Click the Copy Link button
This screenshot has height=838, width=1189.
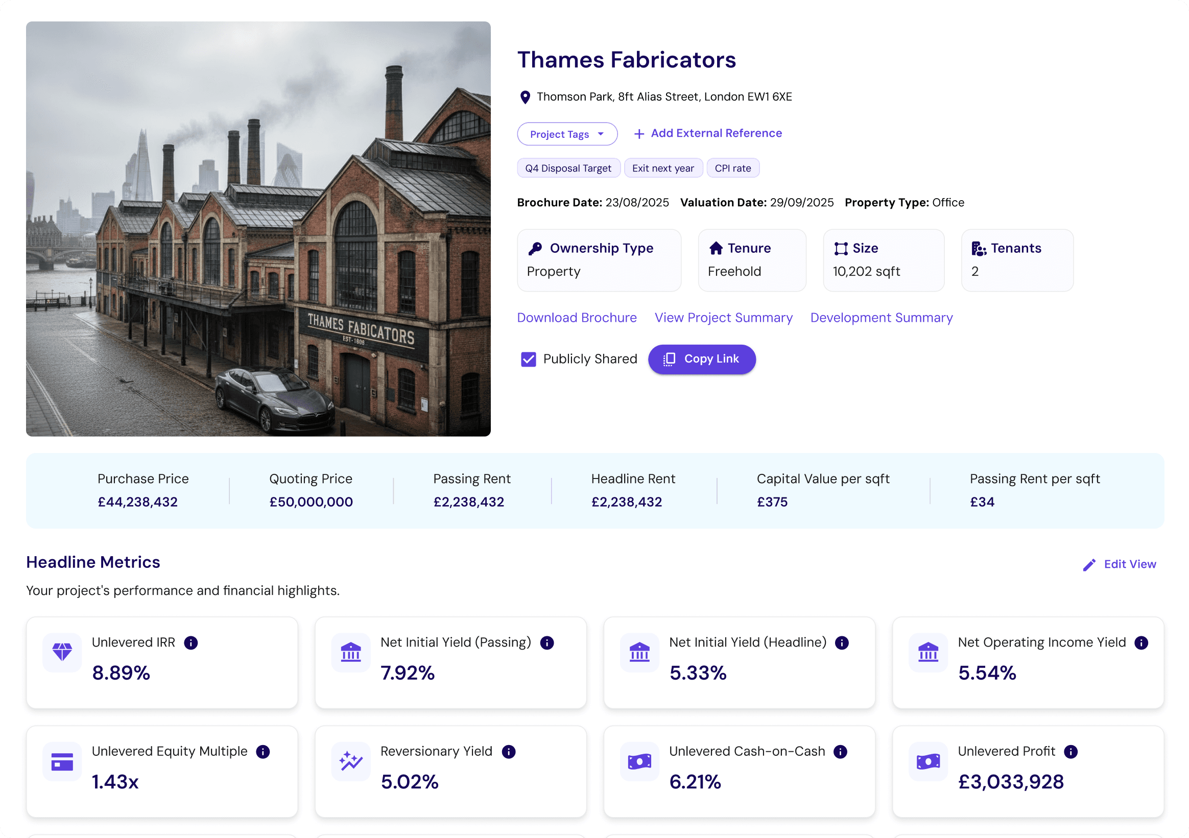click(702, 360)
